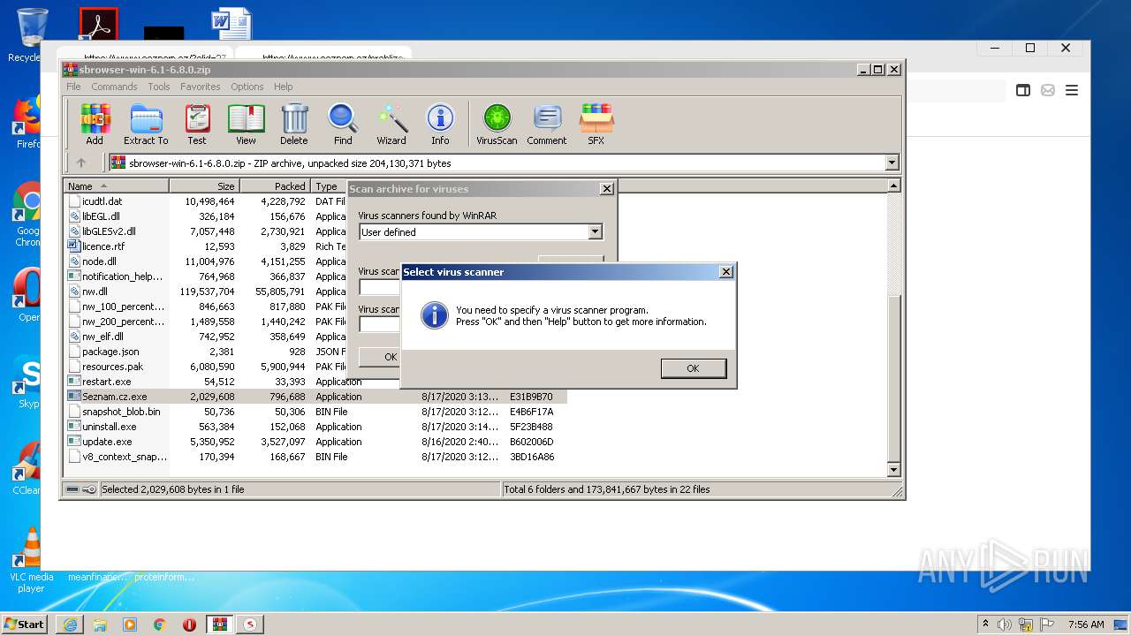Select the update.exe file row
1131x636 pixels.
pyautogui.click(x=316, y=442)
